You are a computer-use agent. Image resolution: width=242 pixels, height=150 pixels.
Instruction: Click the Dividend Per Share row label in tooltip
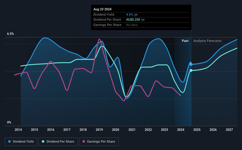(107, 20)
